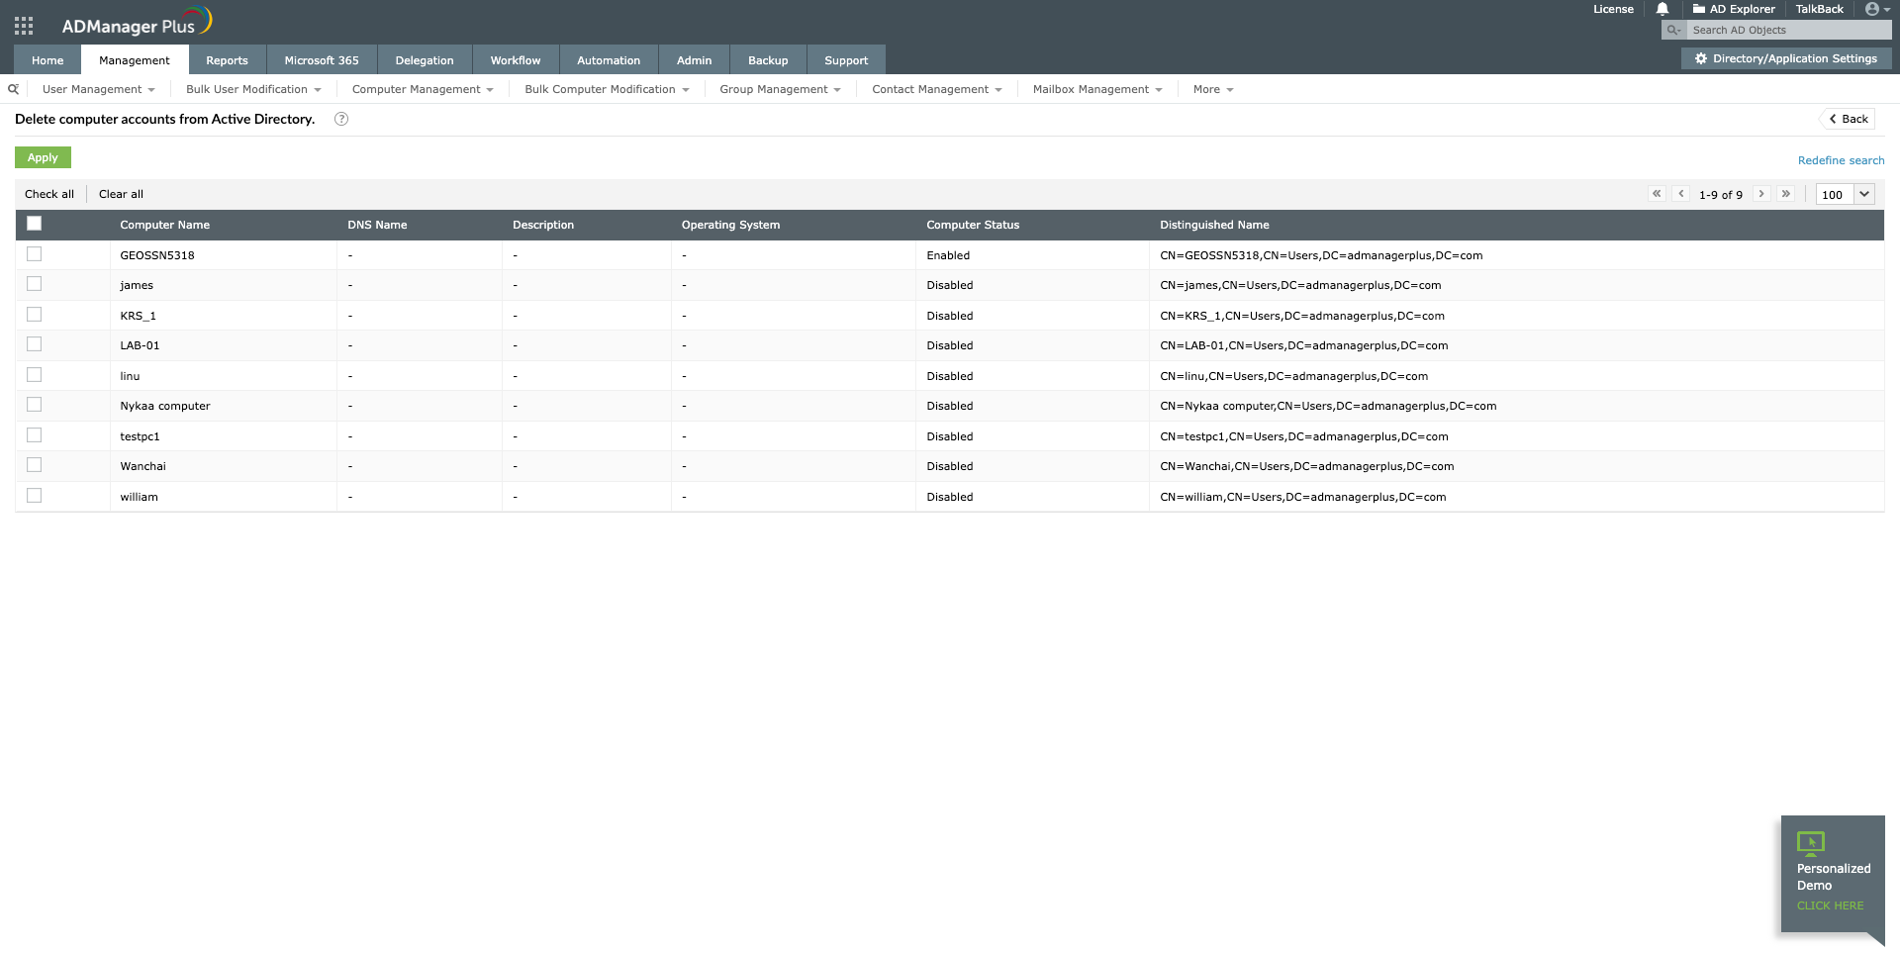Open the apps grid icon
The height and width of the screenshot is (953, 1900).
point(24,26)
